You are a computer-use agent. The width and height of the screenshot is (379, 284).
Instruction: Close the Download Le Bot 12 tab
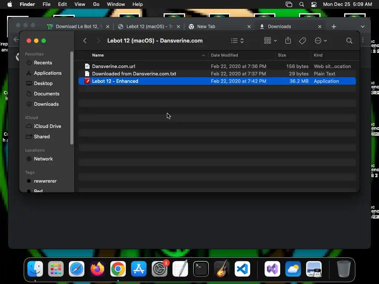pyautogui.click(x=108, y=27)
